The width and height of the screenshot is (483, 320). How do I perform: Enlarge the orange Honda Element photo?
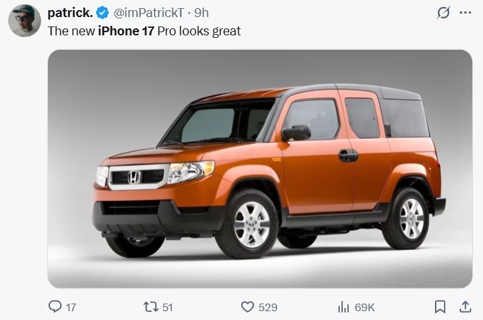pos(260,169)
